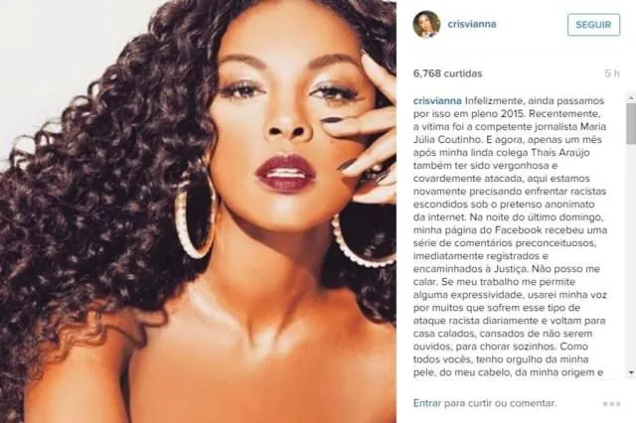Open the crisvianna profile avatar
The height and width of the screenshot is (423, 636).
pyautogui.click(x=426, y=24)
